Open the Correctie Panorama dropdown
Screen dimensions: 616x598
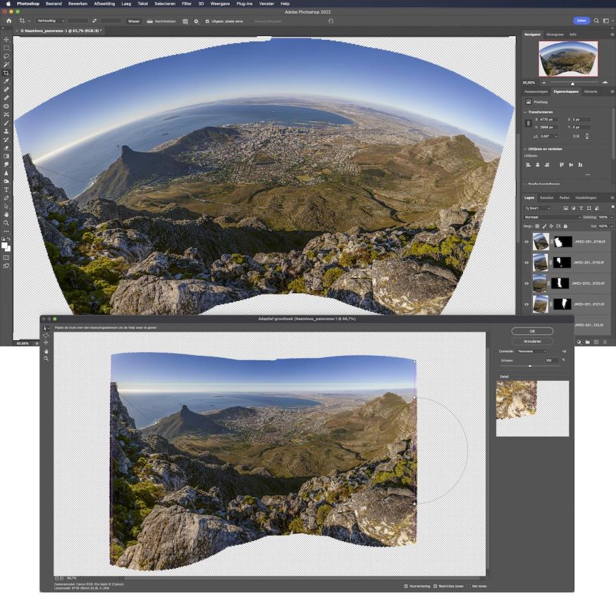click(x=532, y=351)
